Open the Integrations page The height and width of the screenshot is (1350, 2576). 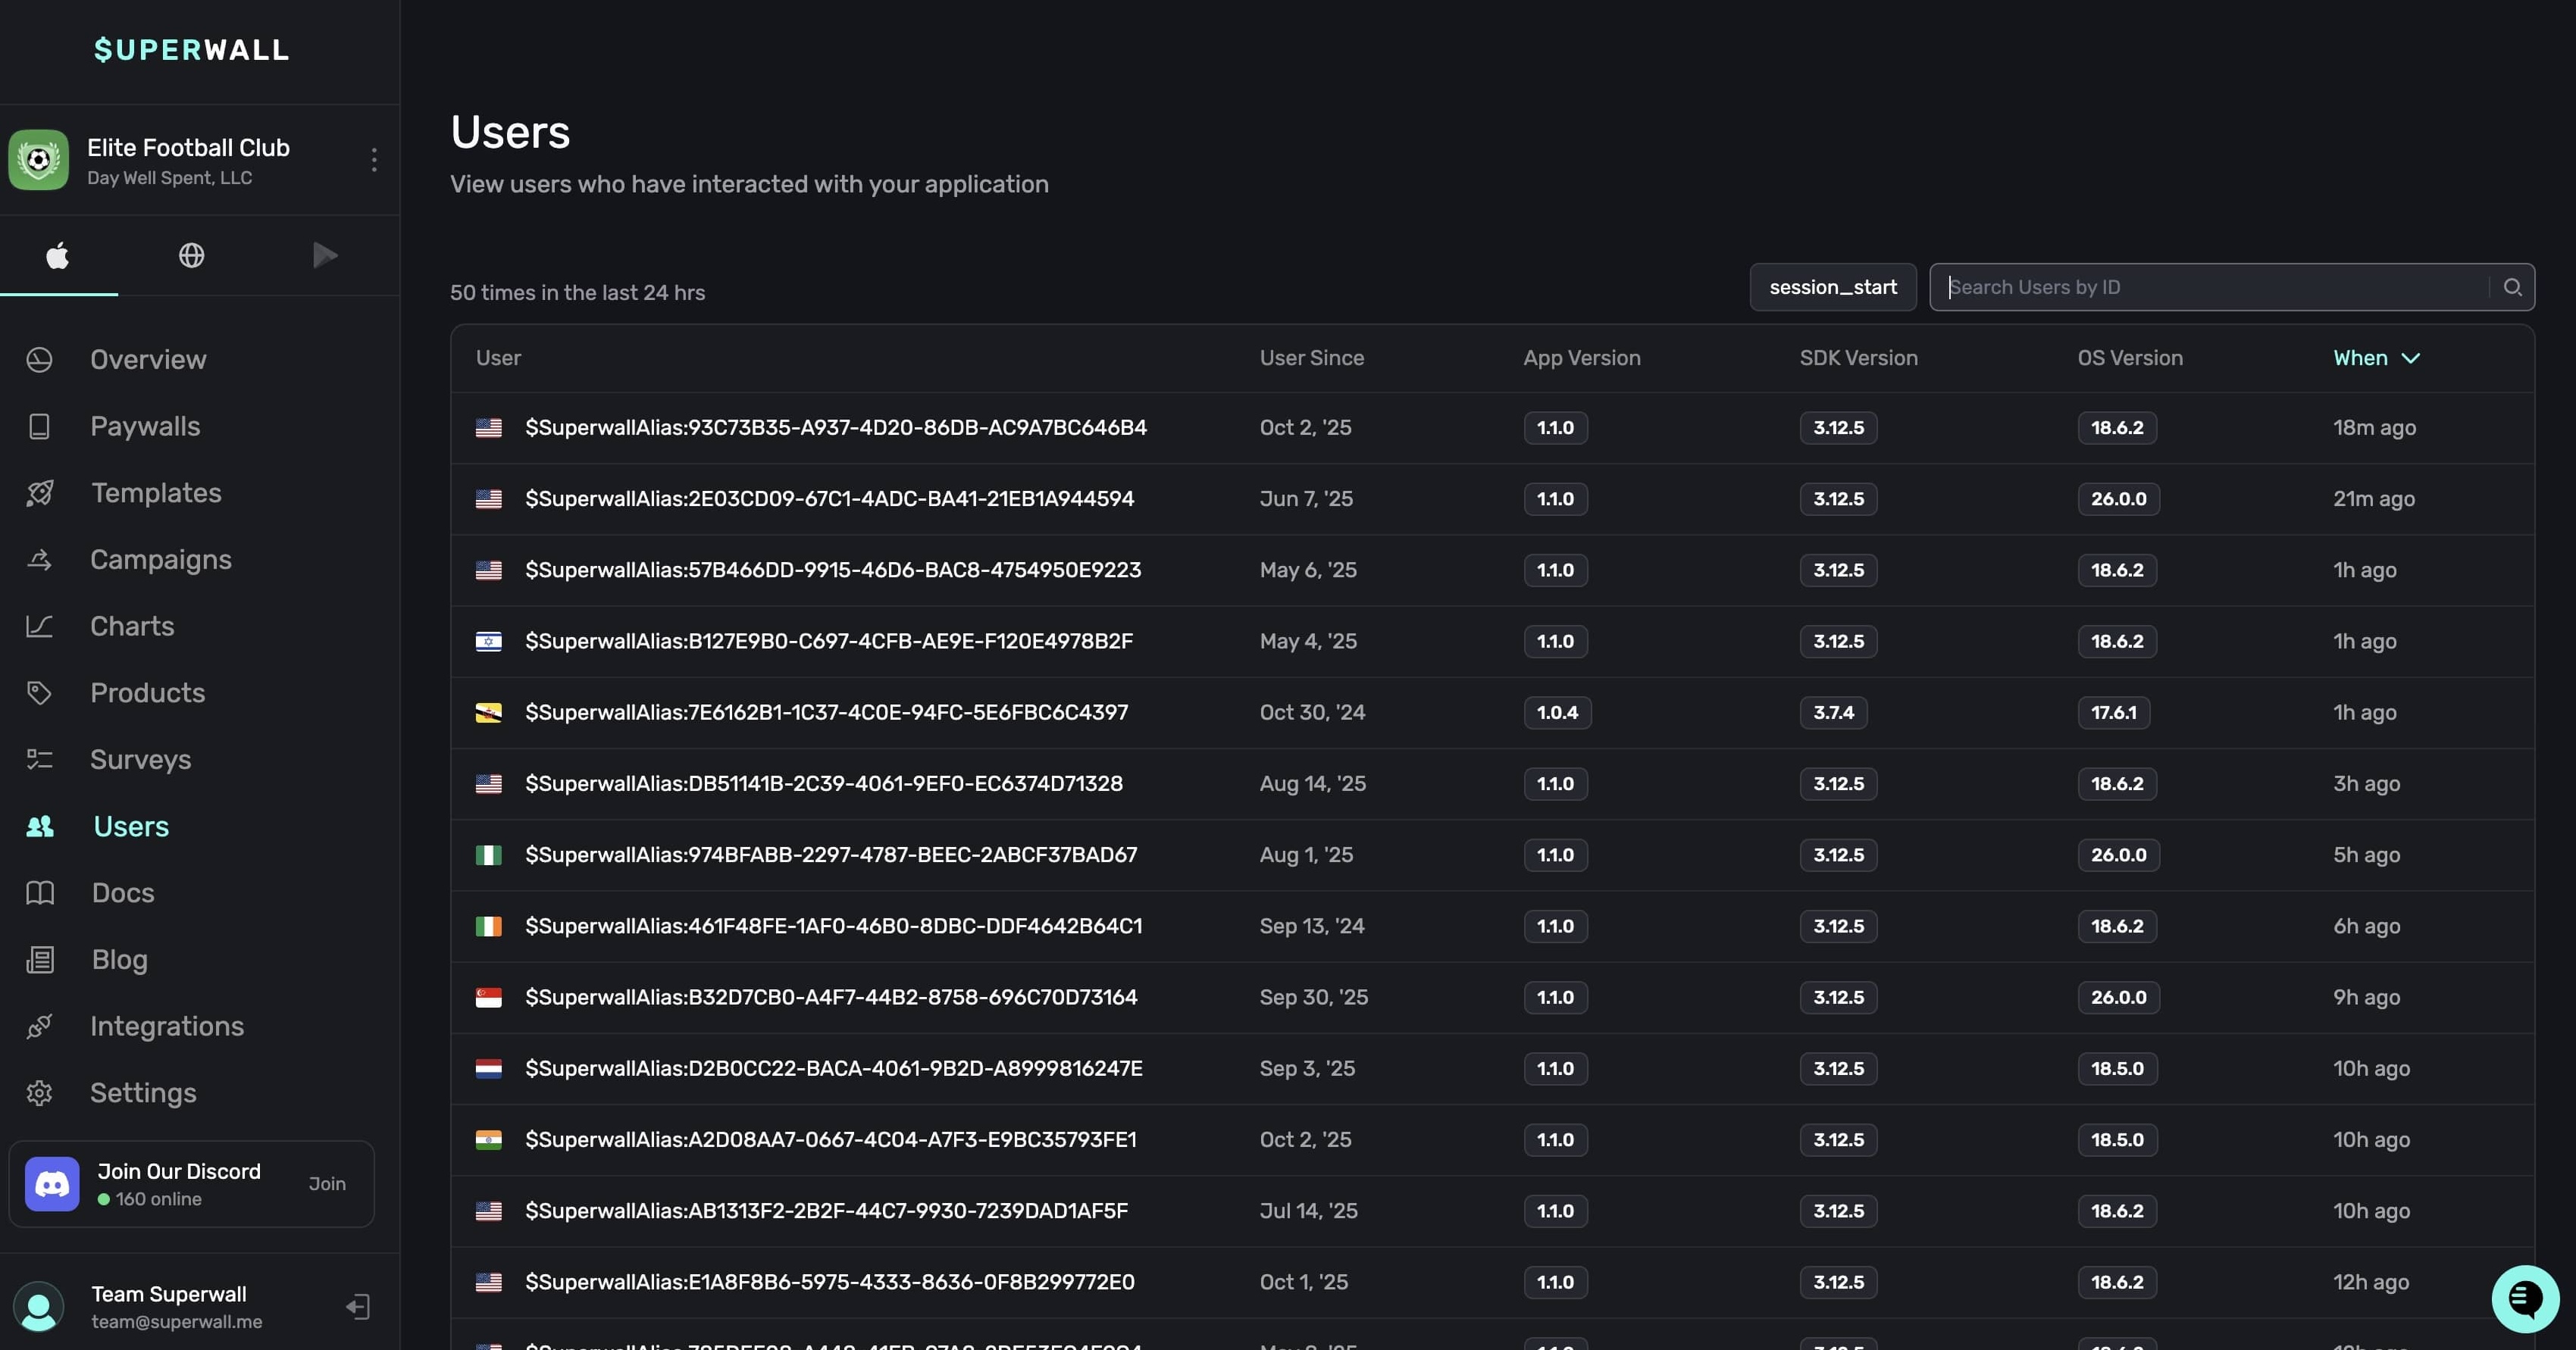click(166, 1027)
